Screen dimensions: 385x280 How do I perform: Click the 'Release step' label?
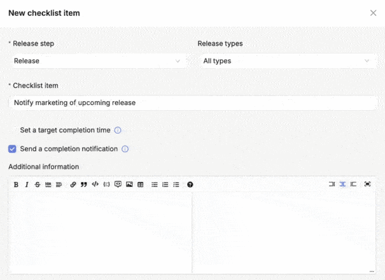click(x=33, y=44)
